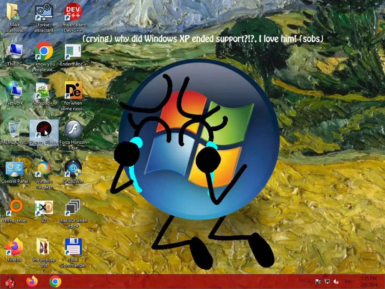Click the network status icon in the tray
Viewport: 385px width, 289px height.
[x=327, y=281]
